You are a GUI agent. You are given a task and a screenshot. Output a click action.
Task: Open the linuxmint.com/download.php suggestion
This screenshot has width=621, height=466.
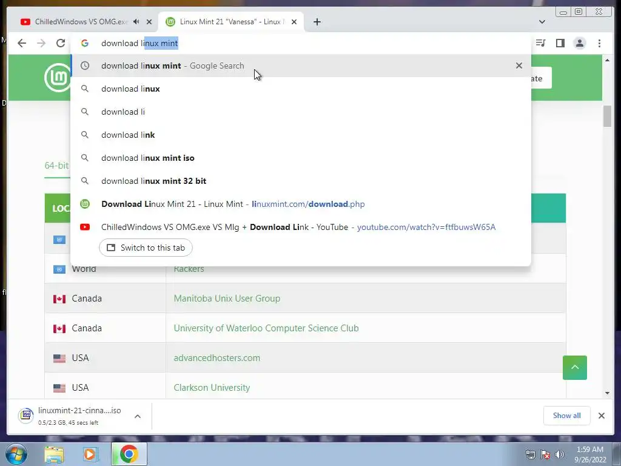point(301,204)
